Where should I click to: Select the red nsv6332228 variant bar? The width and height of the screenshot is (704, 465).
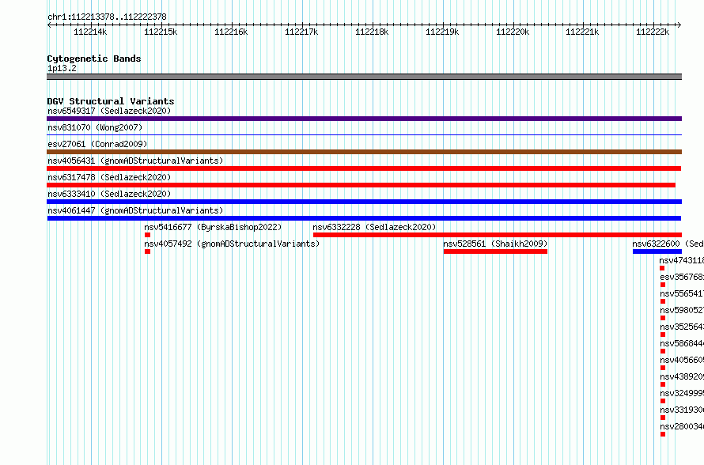(498, 235)
